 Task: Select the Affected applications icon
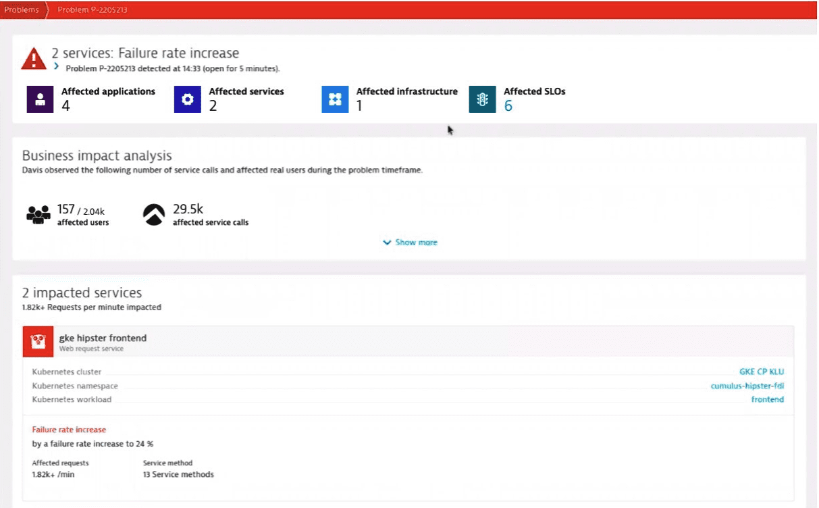[40, 99]
